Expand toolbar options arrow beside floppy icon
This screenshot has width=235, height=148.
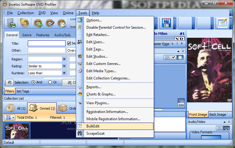pyautogui.click(x=175, y=27)
